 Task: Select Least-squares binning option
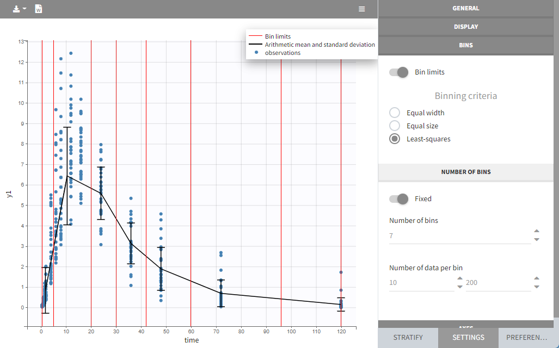[x=395, y=139]
